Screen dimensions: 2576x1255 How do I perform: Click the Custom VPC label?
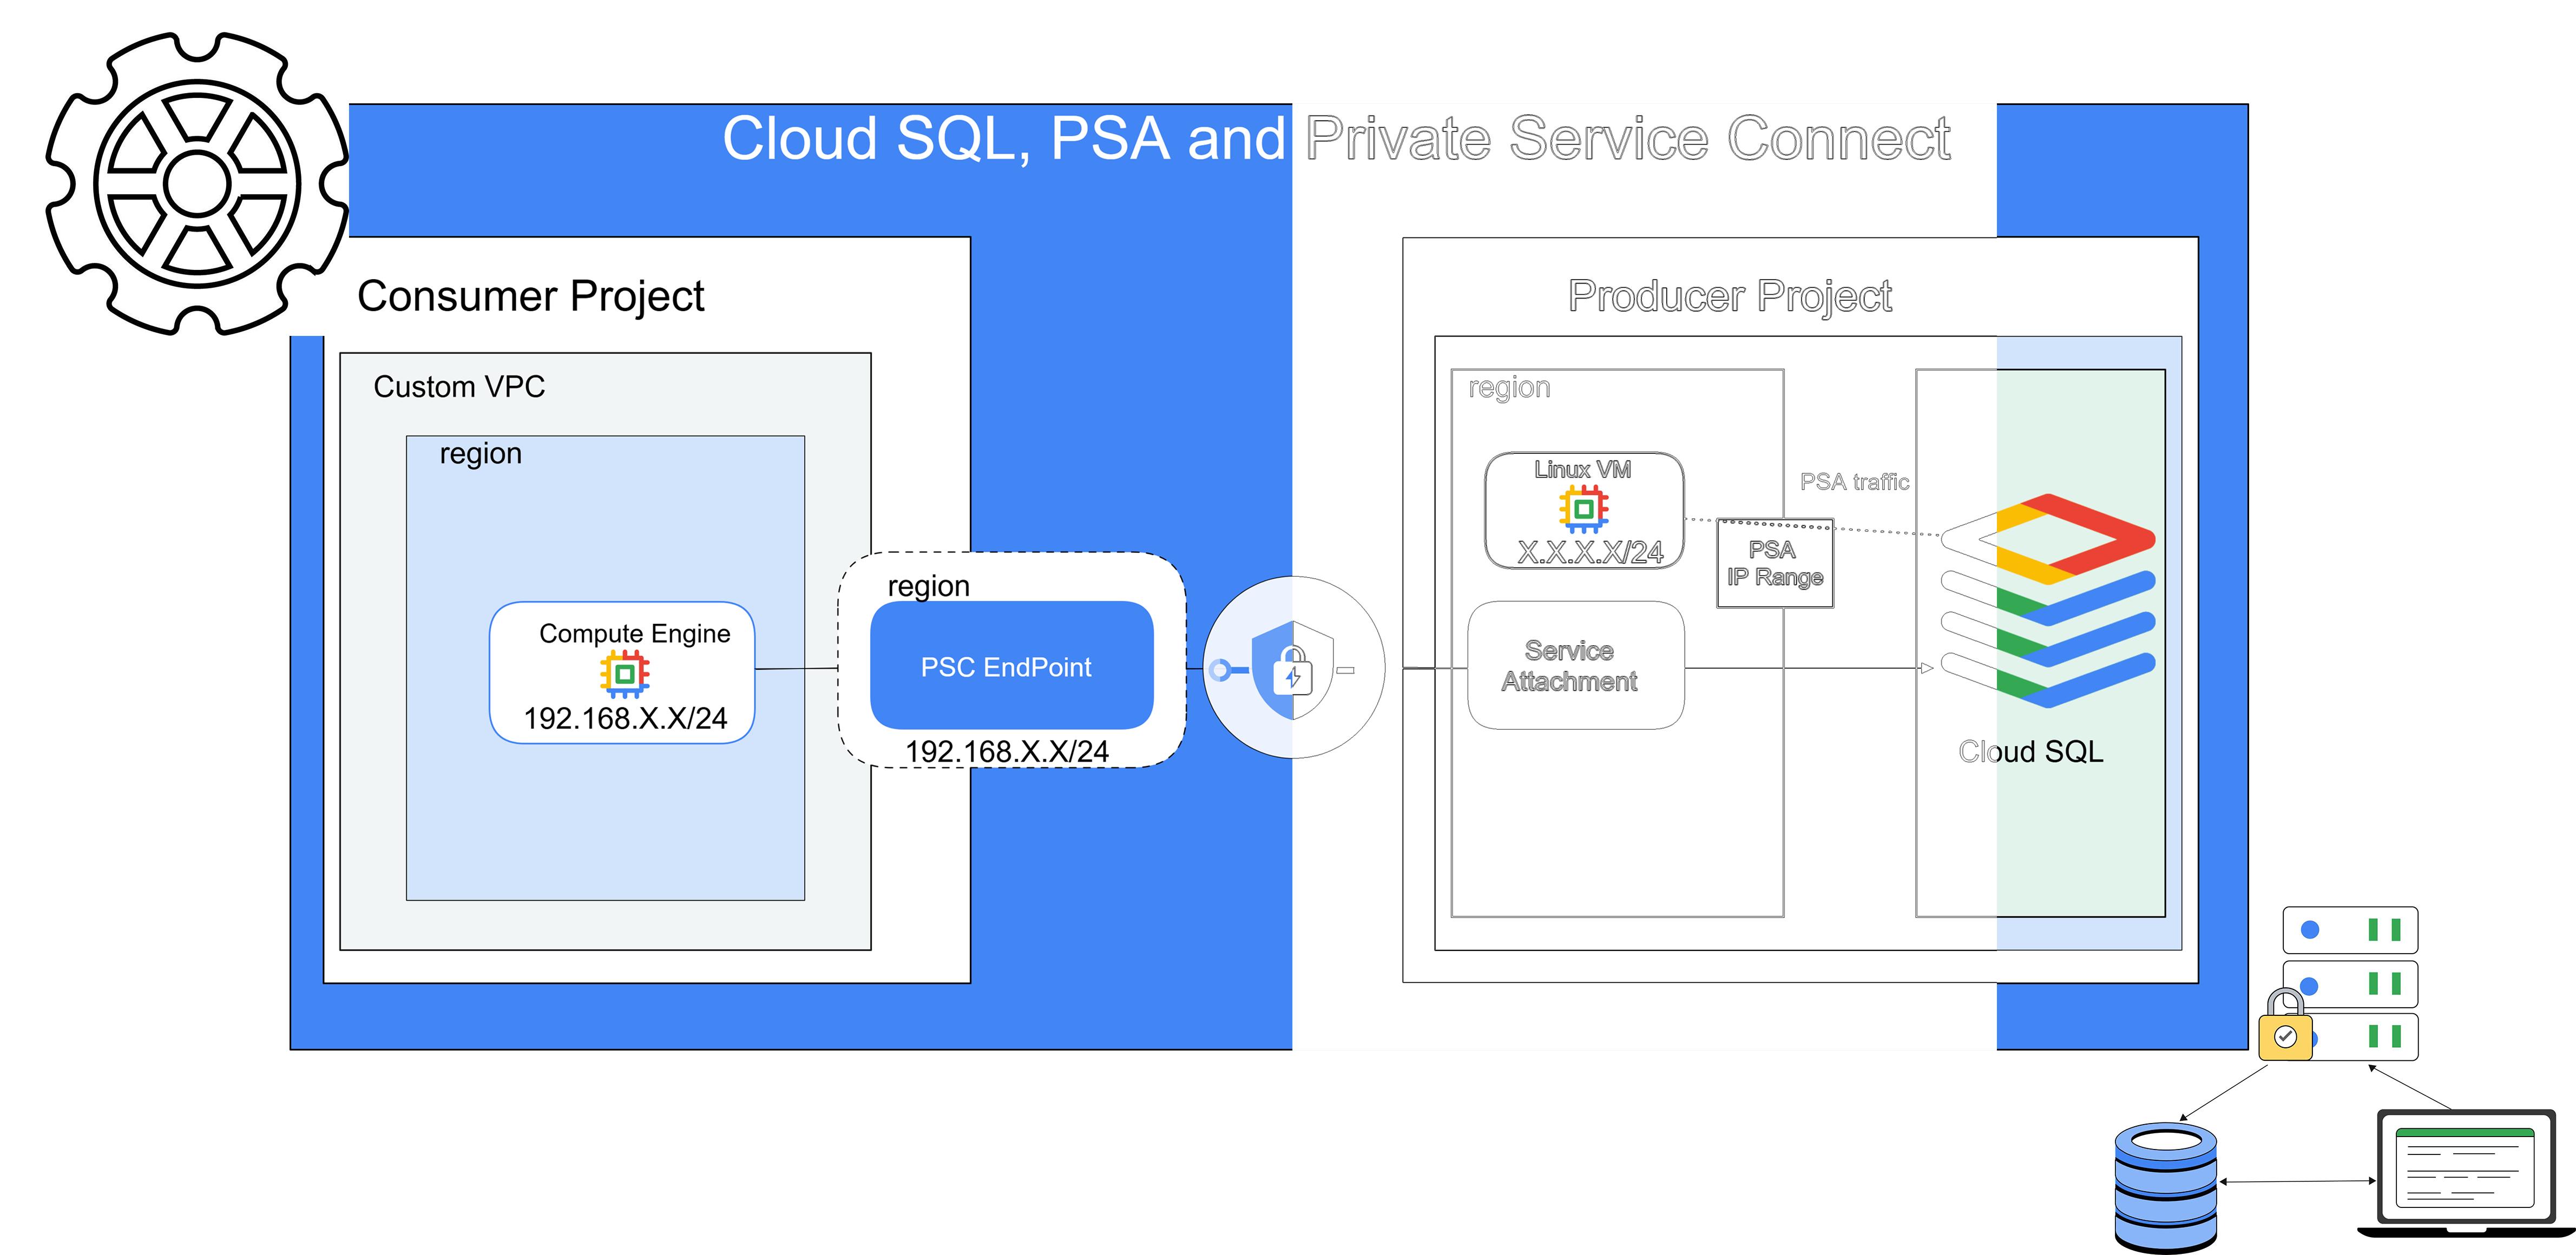pyautogui.click(x=459, y=387)
